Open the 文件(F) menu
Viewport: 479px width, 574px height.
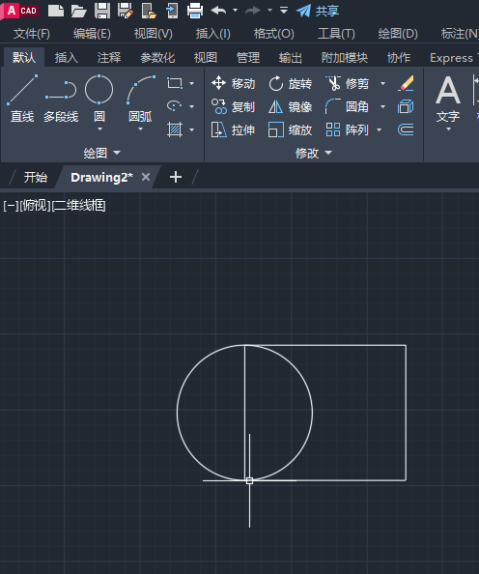pos(32,34)
